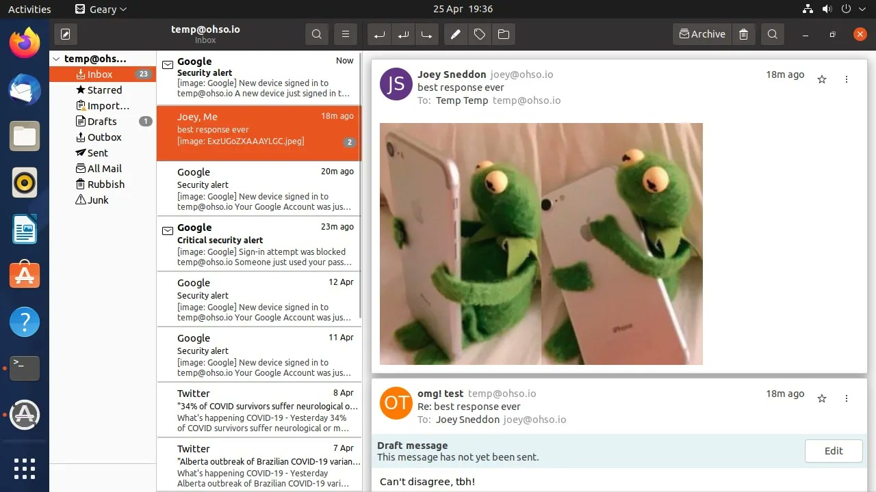Open the conversation search button
Viewport: 876px width, 492px height.
pyautogui.click(x=316, y=34)
